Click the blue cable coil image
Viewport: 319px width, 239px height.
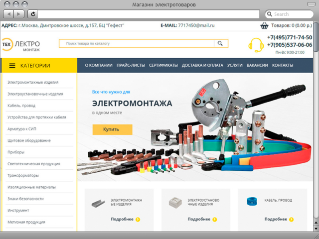pos(252,201)
